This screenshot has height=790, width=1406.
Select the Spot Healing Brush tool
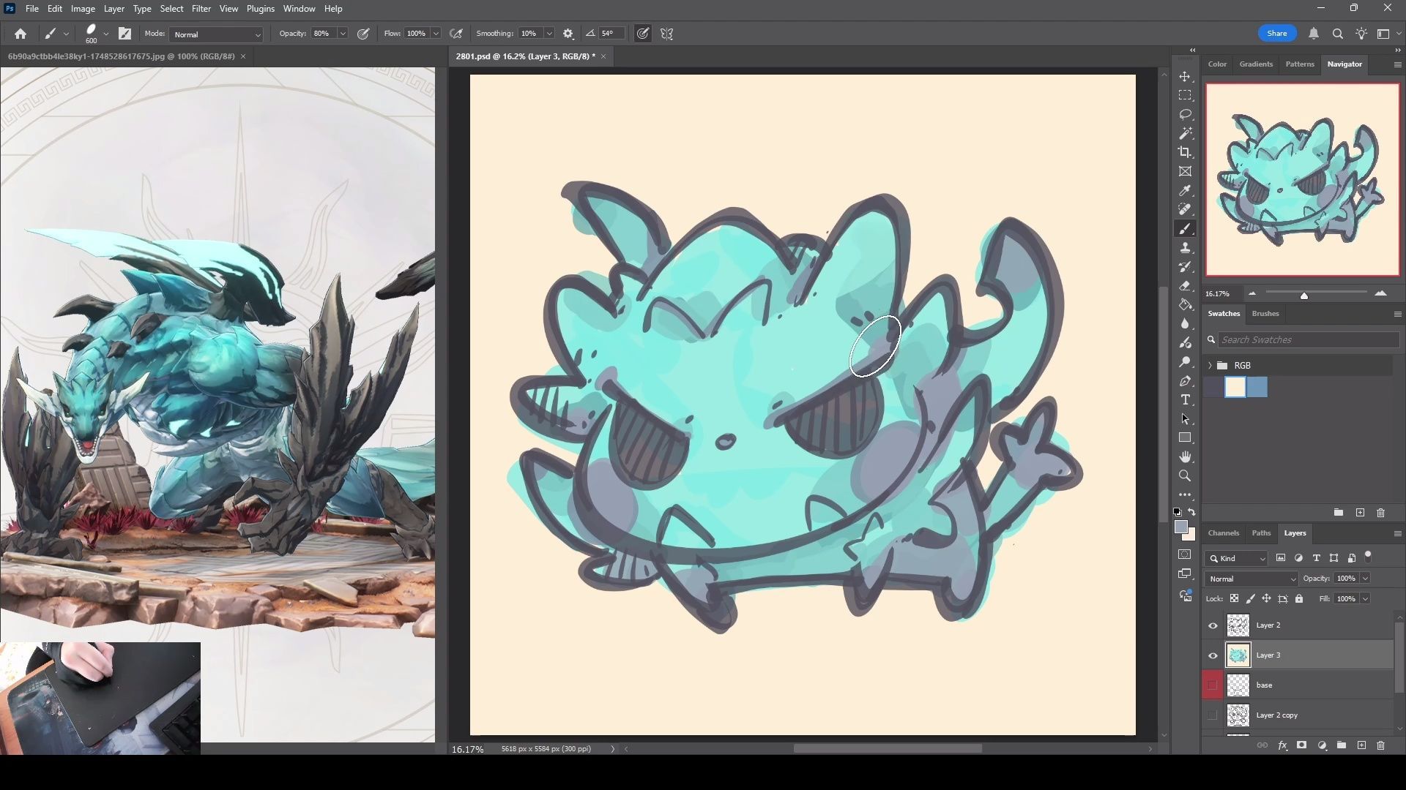[x=1185, y=210]
